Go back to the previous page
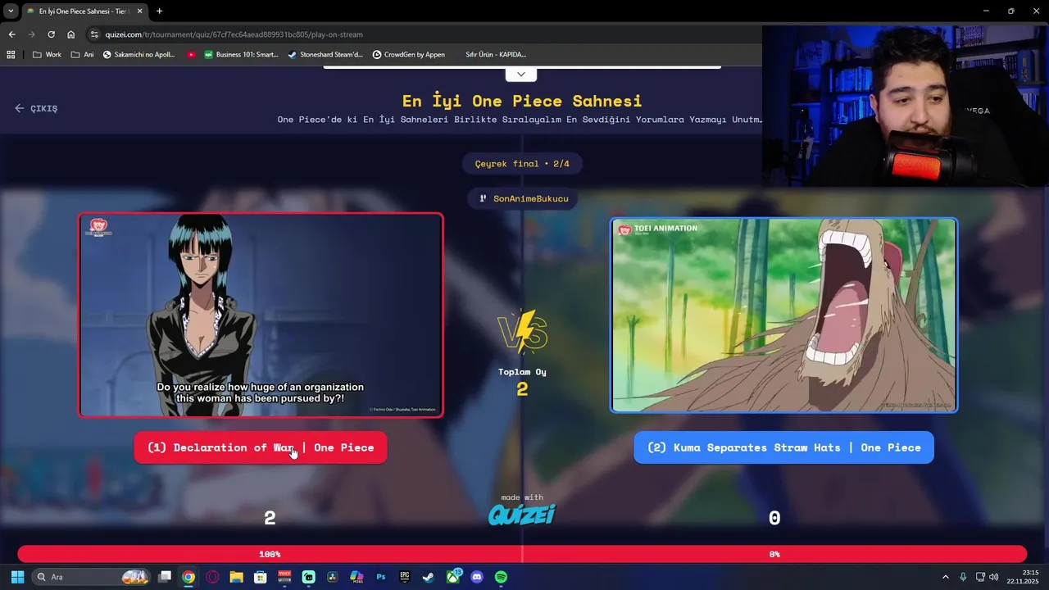 11,34
